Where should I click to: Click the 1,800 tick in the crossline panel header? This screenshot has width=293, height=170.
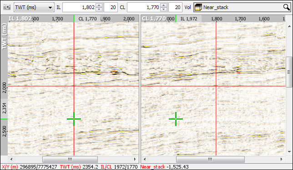click(217, 19)
